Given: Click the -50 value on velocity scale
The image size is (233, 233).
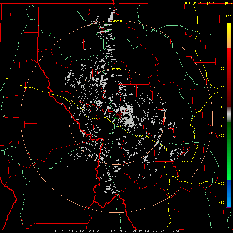Looking at the screenshot, I should (221, 164).
